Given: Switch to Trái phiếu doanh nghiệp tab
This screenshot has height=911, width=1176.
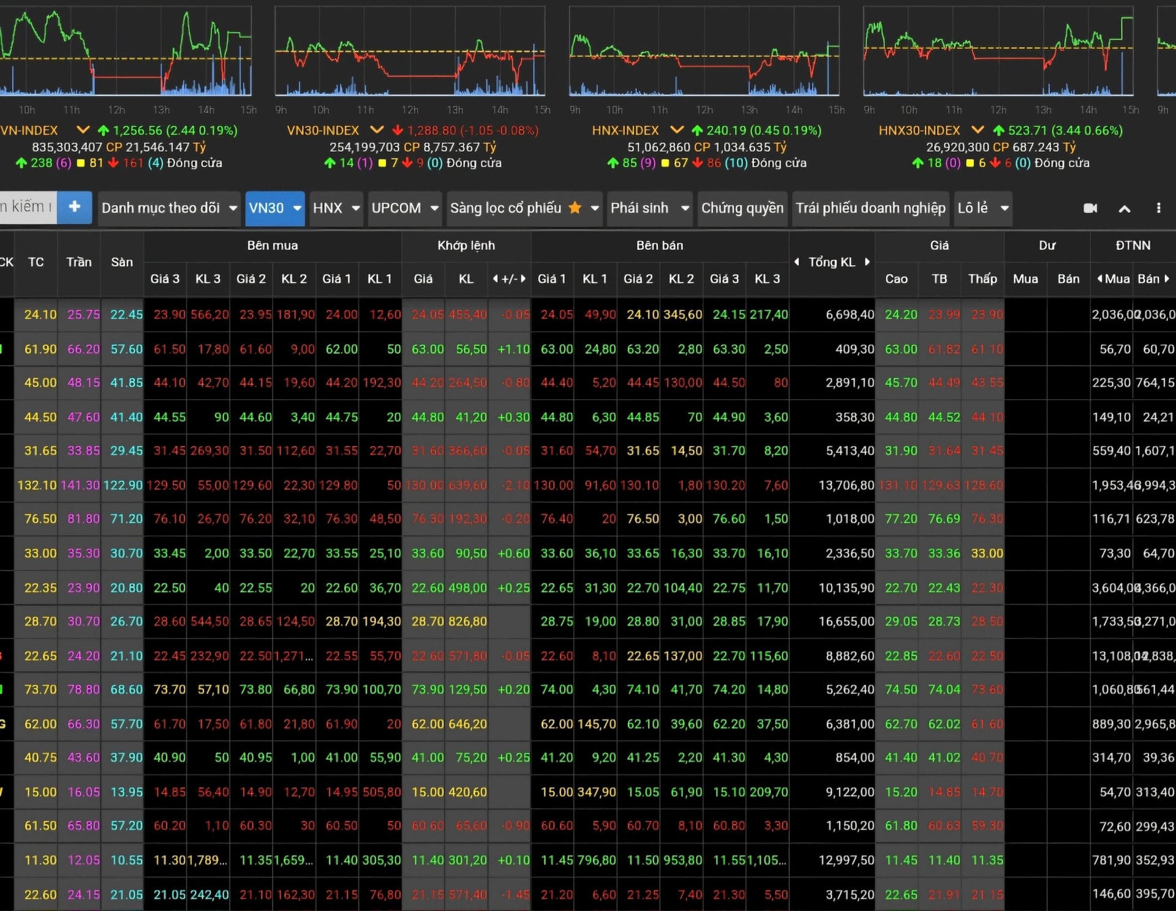Looking at the screenshot, I should (870, 208).
